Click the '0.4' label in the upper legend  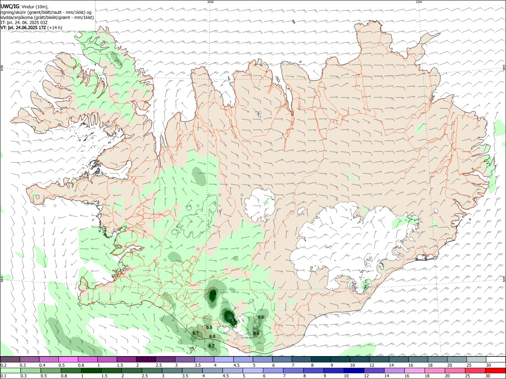tap(42, 365)
